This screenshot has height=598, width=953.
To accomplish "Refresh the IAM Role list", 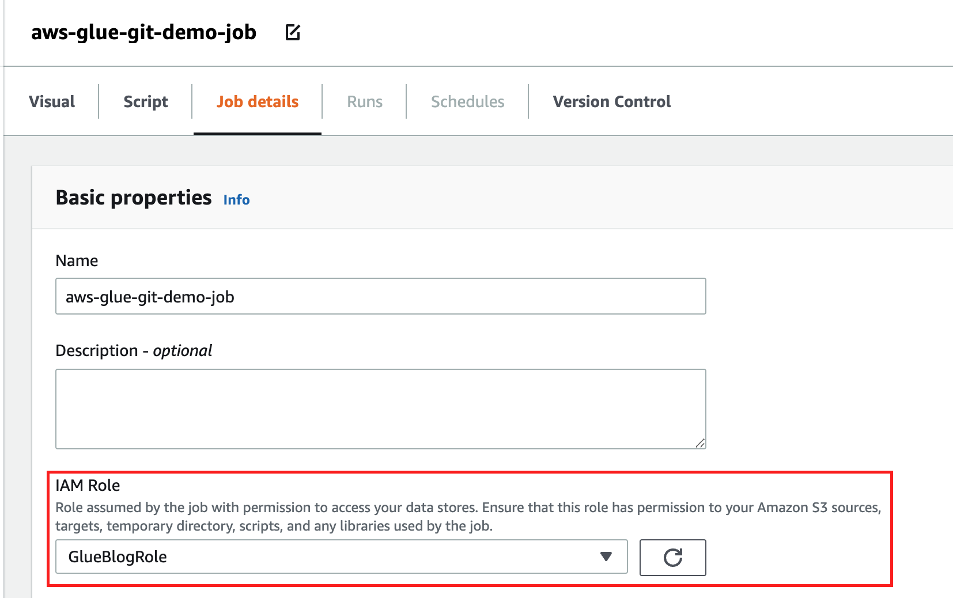I will (x=672, y=557).
